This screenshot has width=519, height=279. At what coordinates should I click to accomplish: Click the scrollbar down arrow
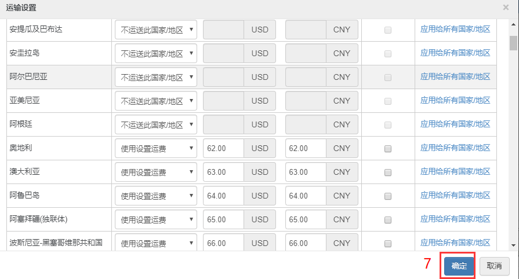click(513, 245)
